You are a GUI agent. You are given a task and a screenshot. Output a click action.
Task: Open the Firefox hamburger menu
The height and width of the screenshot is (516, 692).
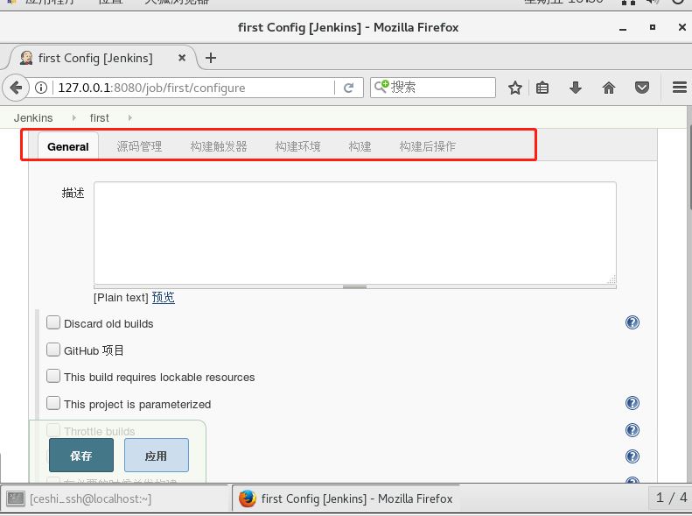coord(679,88)
